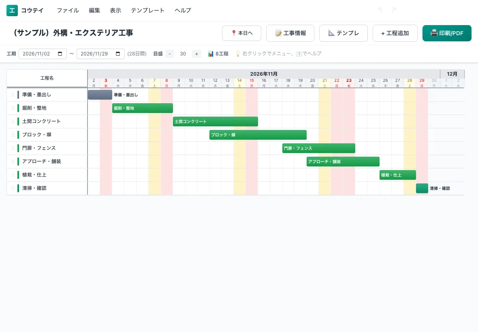Click drag handle of アプローチ・舗装 row

pyautogui.click(x=13, y=162)
